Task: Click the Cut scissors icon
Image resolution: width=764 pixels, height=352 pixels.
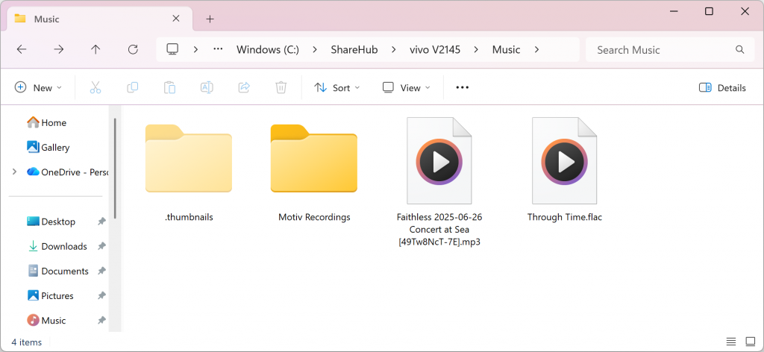Action: coord(95,87)
